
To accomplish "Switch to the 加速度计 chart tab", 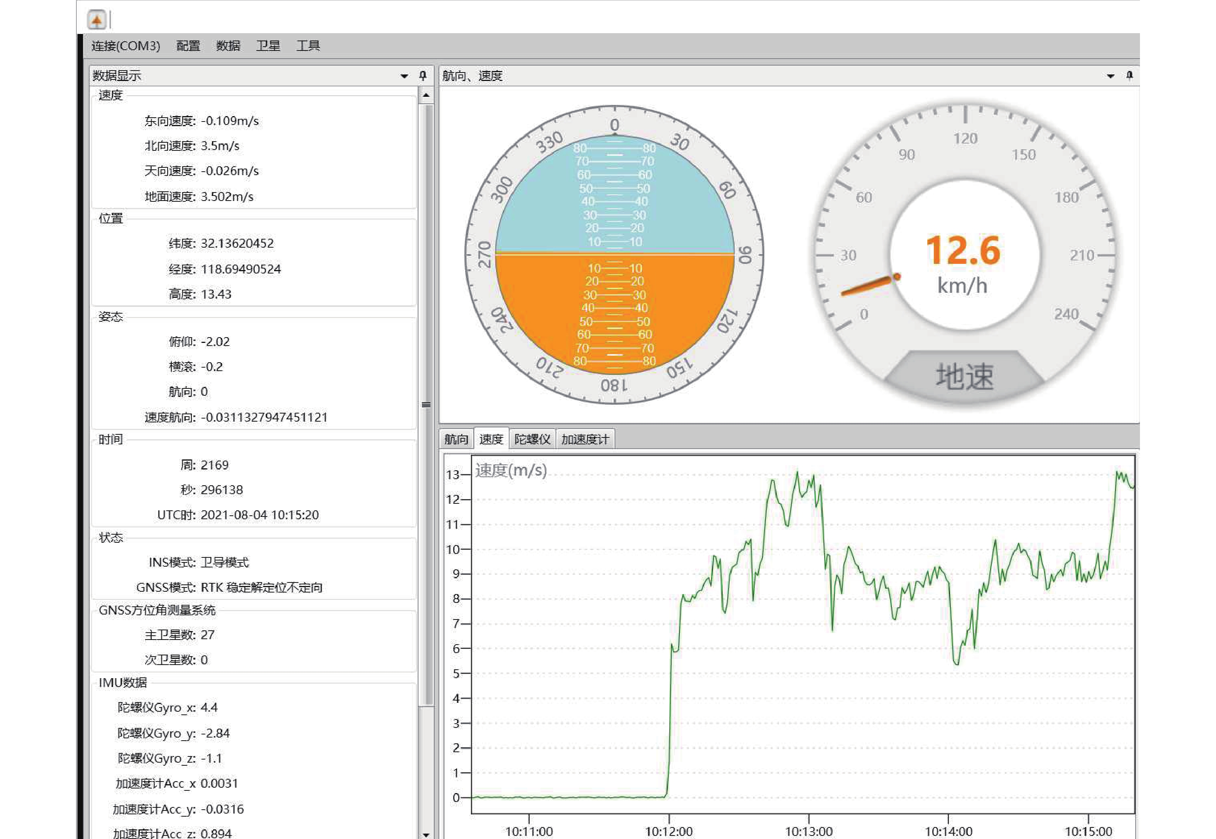I will click(x=585, y=439).
